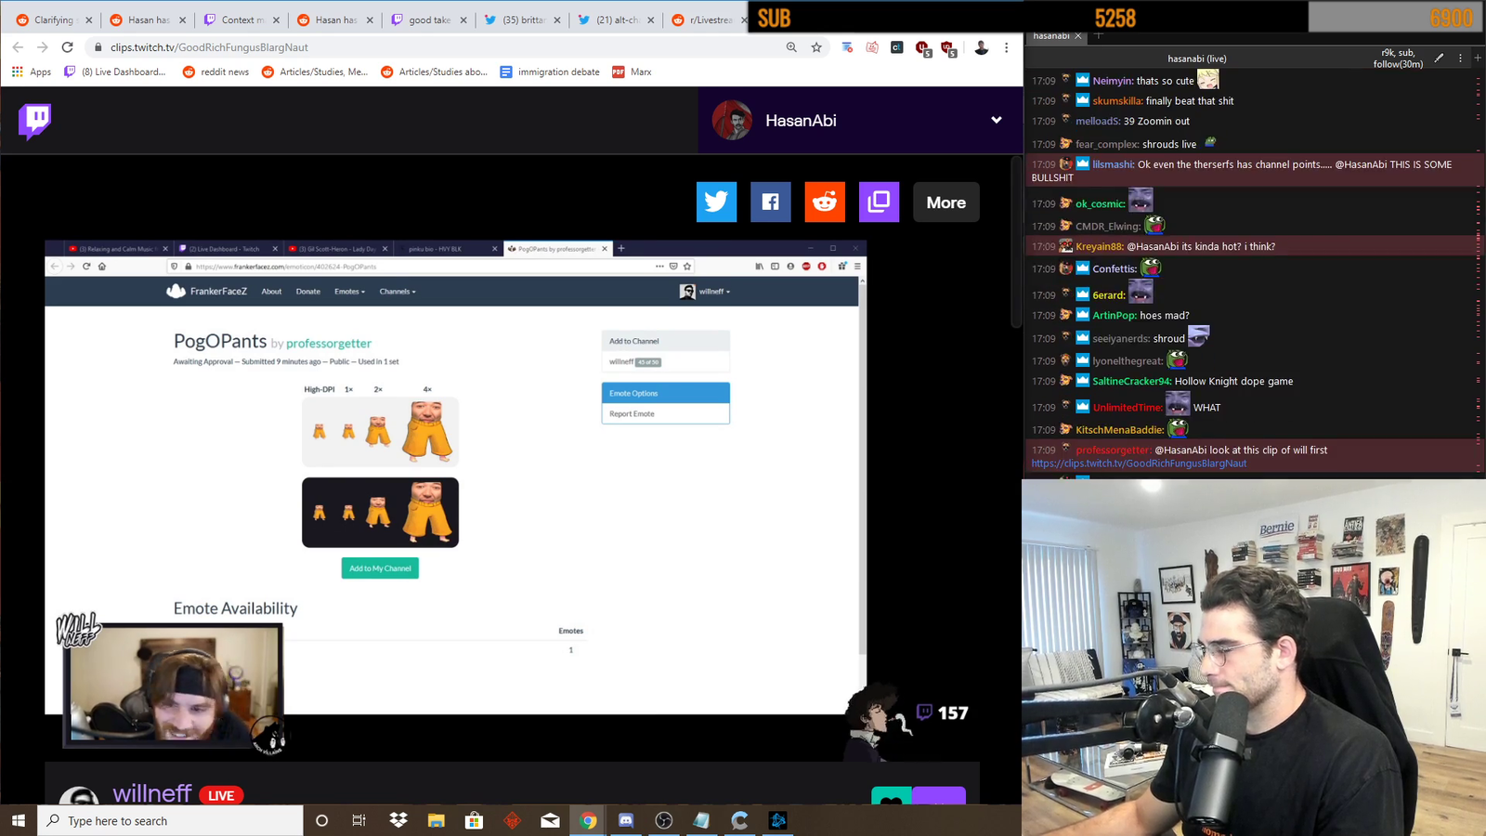Close the hasanabi chat tab
1486x836 pixels.
(1078, 36)
